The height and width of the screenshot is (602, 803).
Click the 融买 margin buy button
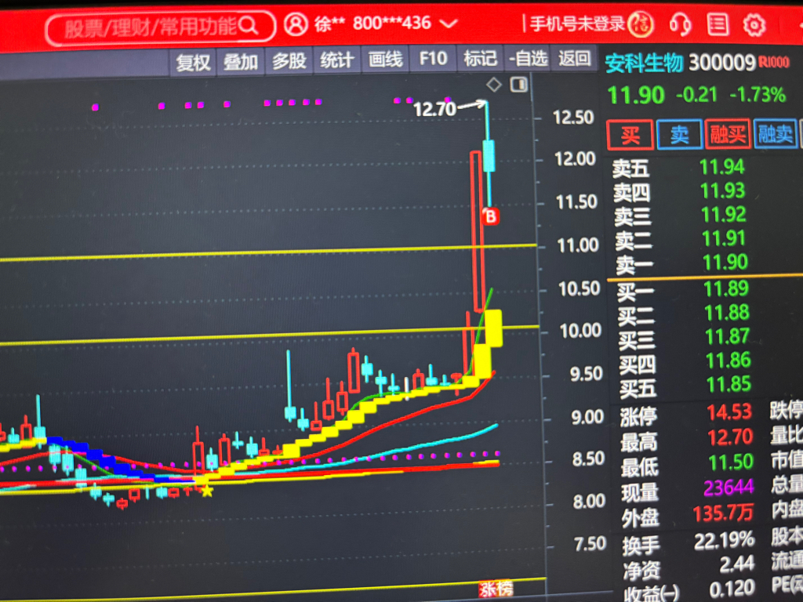click(x=727, y=134)
